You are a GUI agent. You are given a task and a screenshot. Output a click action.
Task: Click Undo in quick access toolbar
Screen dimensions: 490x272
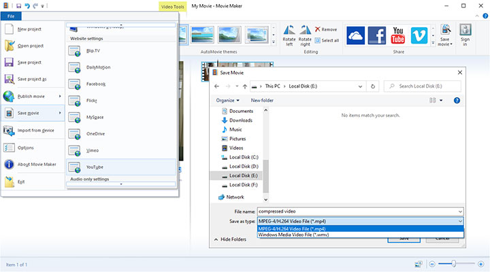pyautogui.click(x=27, y=6)
